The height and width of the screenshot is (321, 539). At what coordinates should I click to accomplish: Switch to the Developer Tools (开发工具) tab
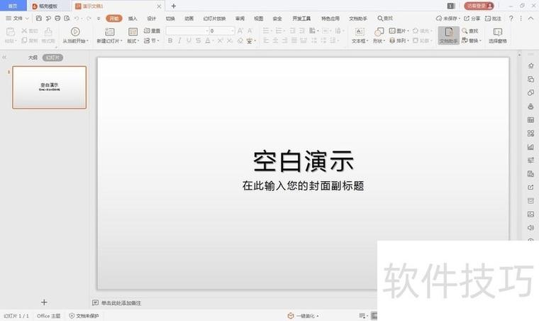pos(301,18)
